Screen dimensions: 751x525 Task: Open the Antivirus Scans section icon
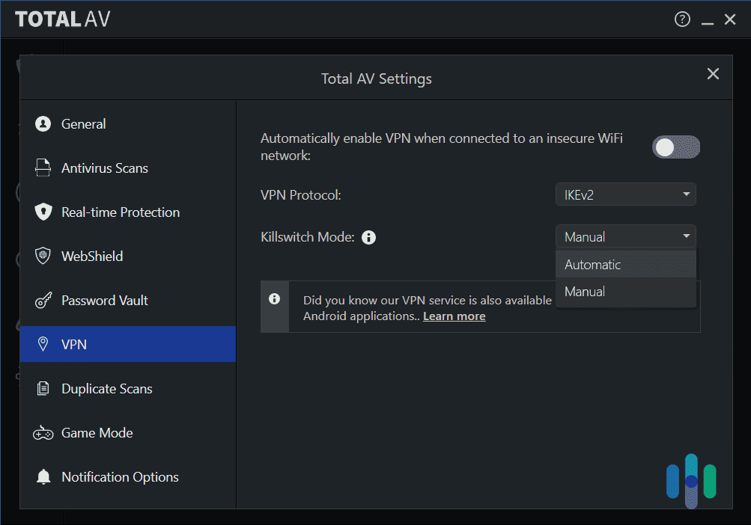[43, 168]
